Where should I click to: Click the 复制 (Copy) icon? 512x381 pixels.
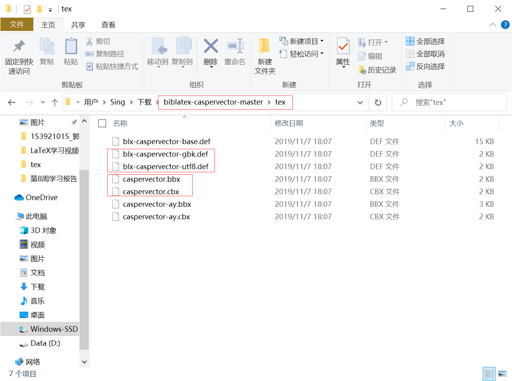point(47,55)
